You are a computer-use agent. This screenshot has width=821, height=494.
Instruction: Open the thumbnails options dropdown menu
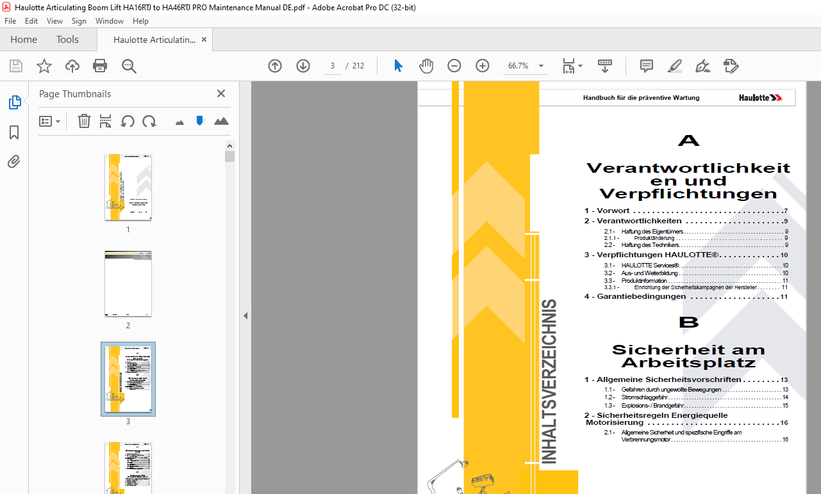pos(49,121)
